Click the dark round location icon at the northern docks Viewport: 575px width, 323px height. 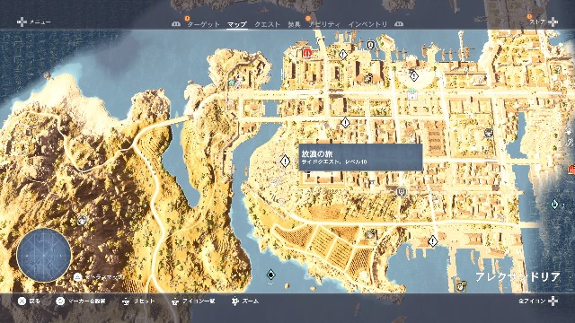[371, 45]
